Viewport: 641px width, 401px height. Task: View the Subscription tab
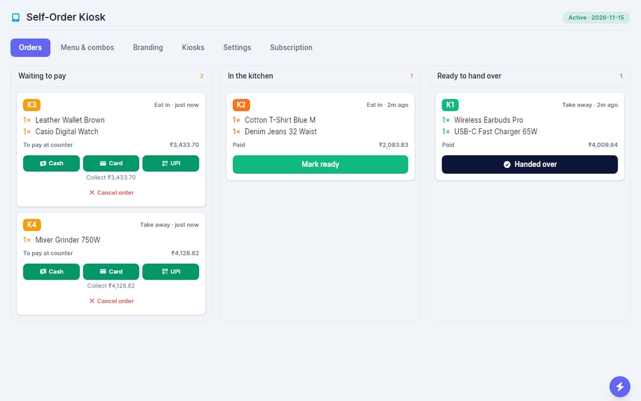291,48
